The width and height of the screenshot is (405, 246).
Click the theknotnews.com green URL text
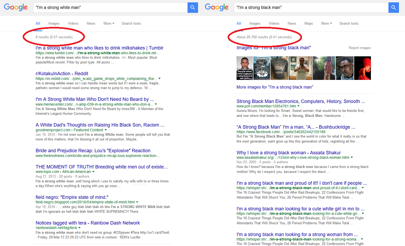coord(98,156)
